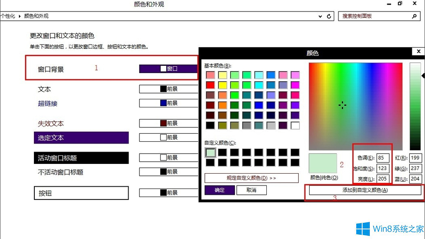Click the luminance slider arrow marker

tap(423, 76)
